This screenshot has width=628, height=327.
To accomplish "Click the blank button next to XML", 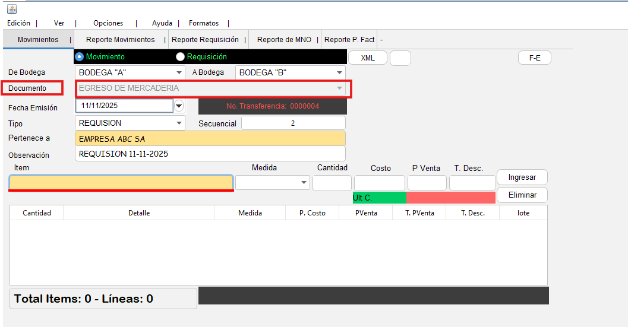I will coord(400,58).
